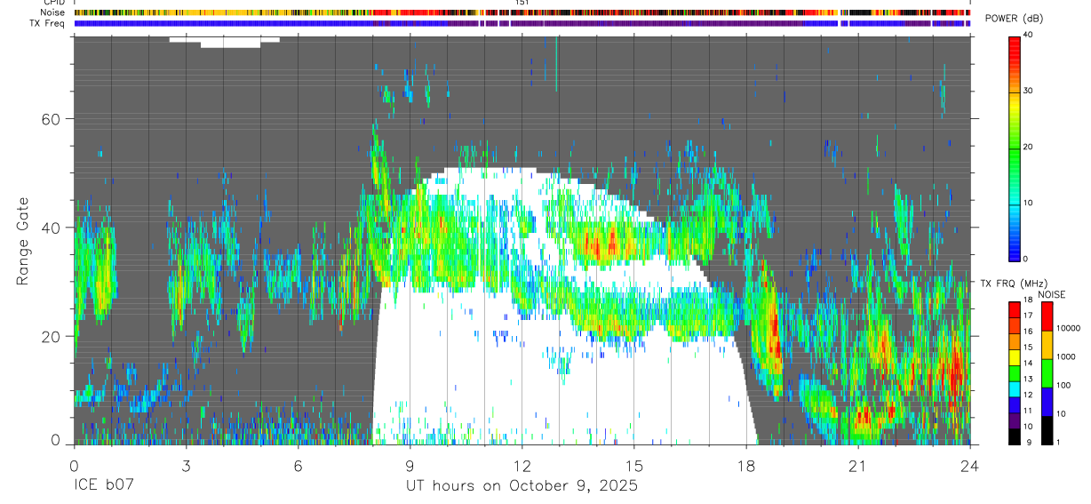Screen dimensions: 1091x504
Task: Click the 10 label in the noise legend
Action: coord(1059,413)
